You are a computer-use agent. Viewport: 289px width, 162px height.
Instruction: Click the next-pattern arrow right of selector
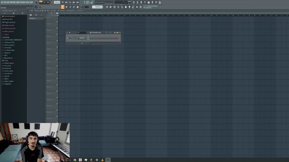coord(104,7)
